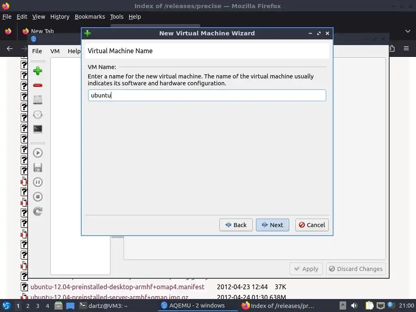
Task: Click the red minus Delete VM icon in AQEMU
Action: click(x=38, y=85)
